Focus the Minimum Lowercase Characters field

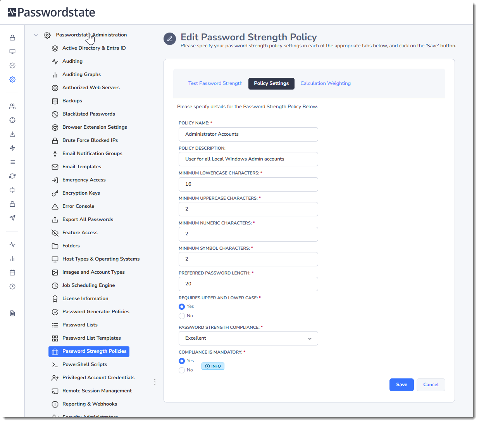(248, 184)
